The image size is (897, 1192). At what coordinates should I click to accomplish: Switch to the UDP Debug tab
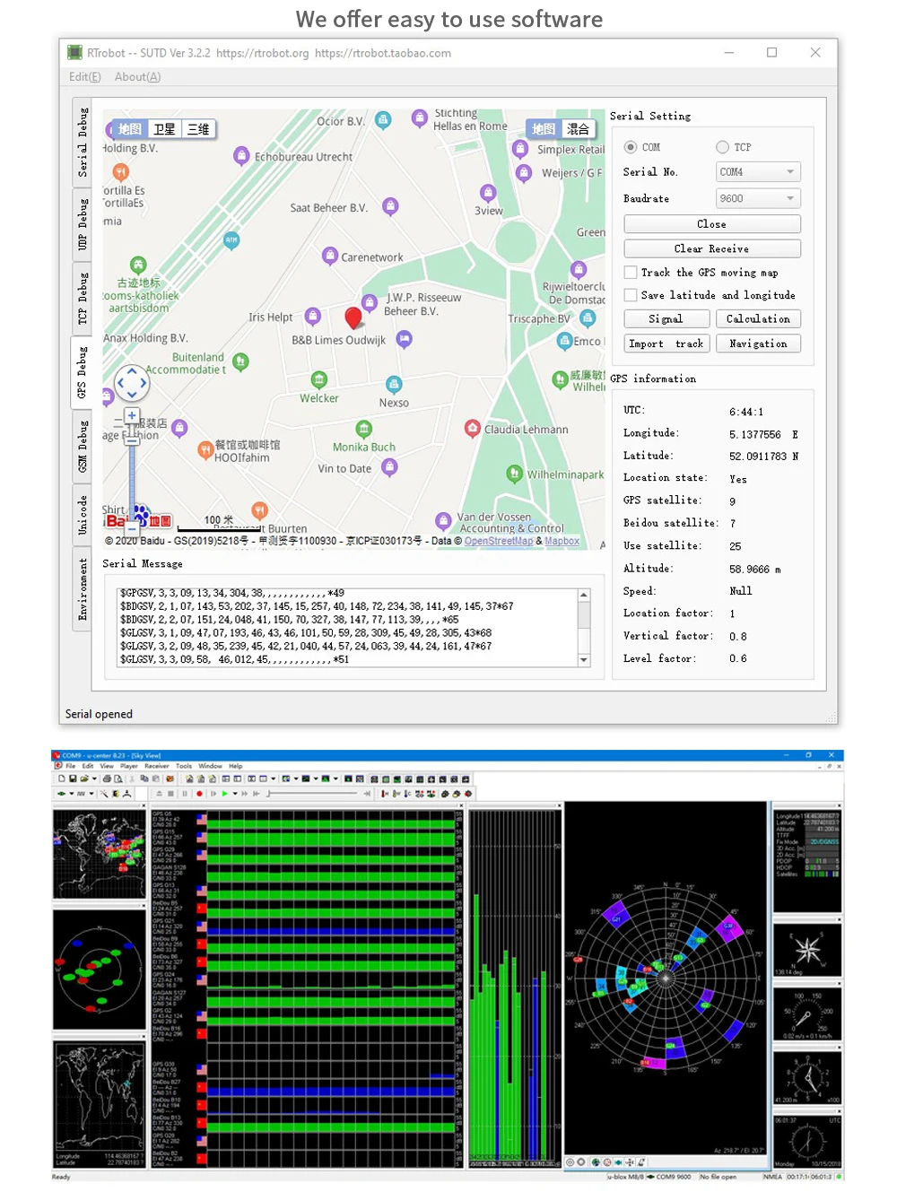[x=82, y=224]
